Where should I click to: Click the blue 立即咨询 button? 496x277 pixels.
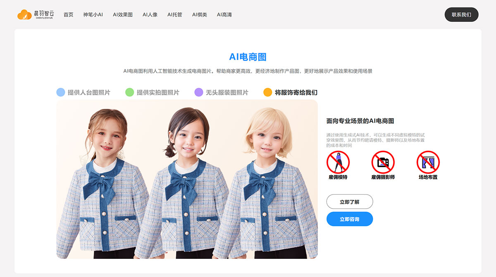pyautogui.click(x=350, y=219)
